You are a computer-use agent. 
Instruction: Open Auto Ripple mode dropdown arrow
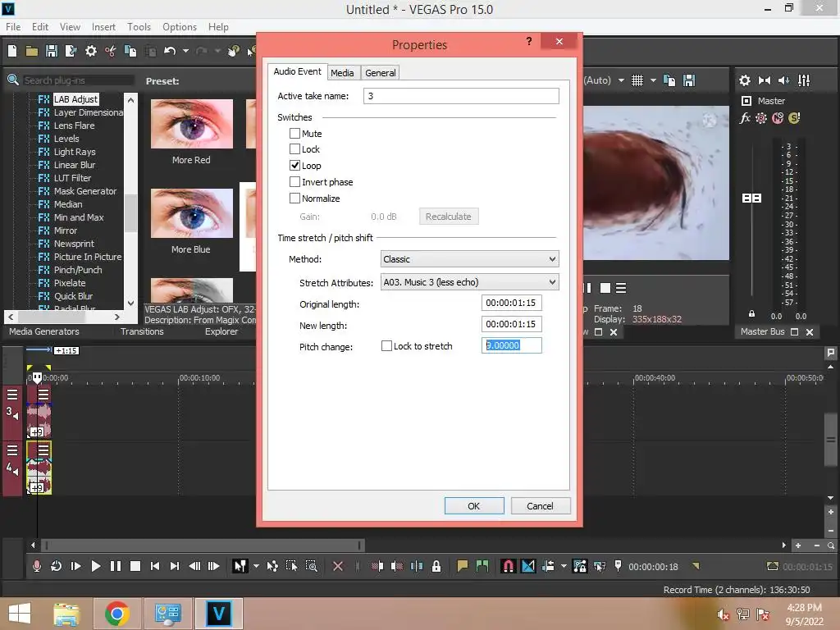click(564, 566)
